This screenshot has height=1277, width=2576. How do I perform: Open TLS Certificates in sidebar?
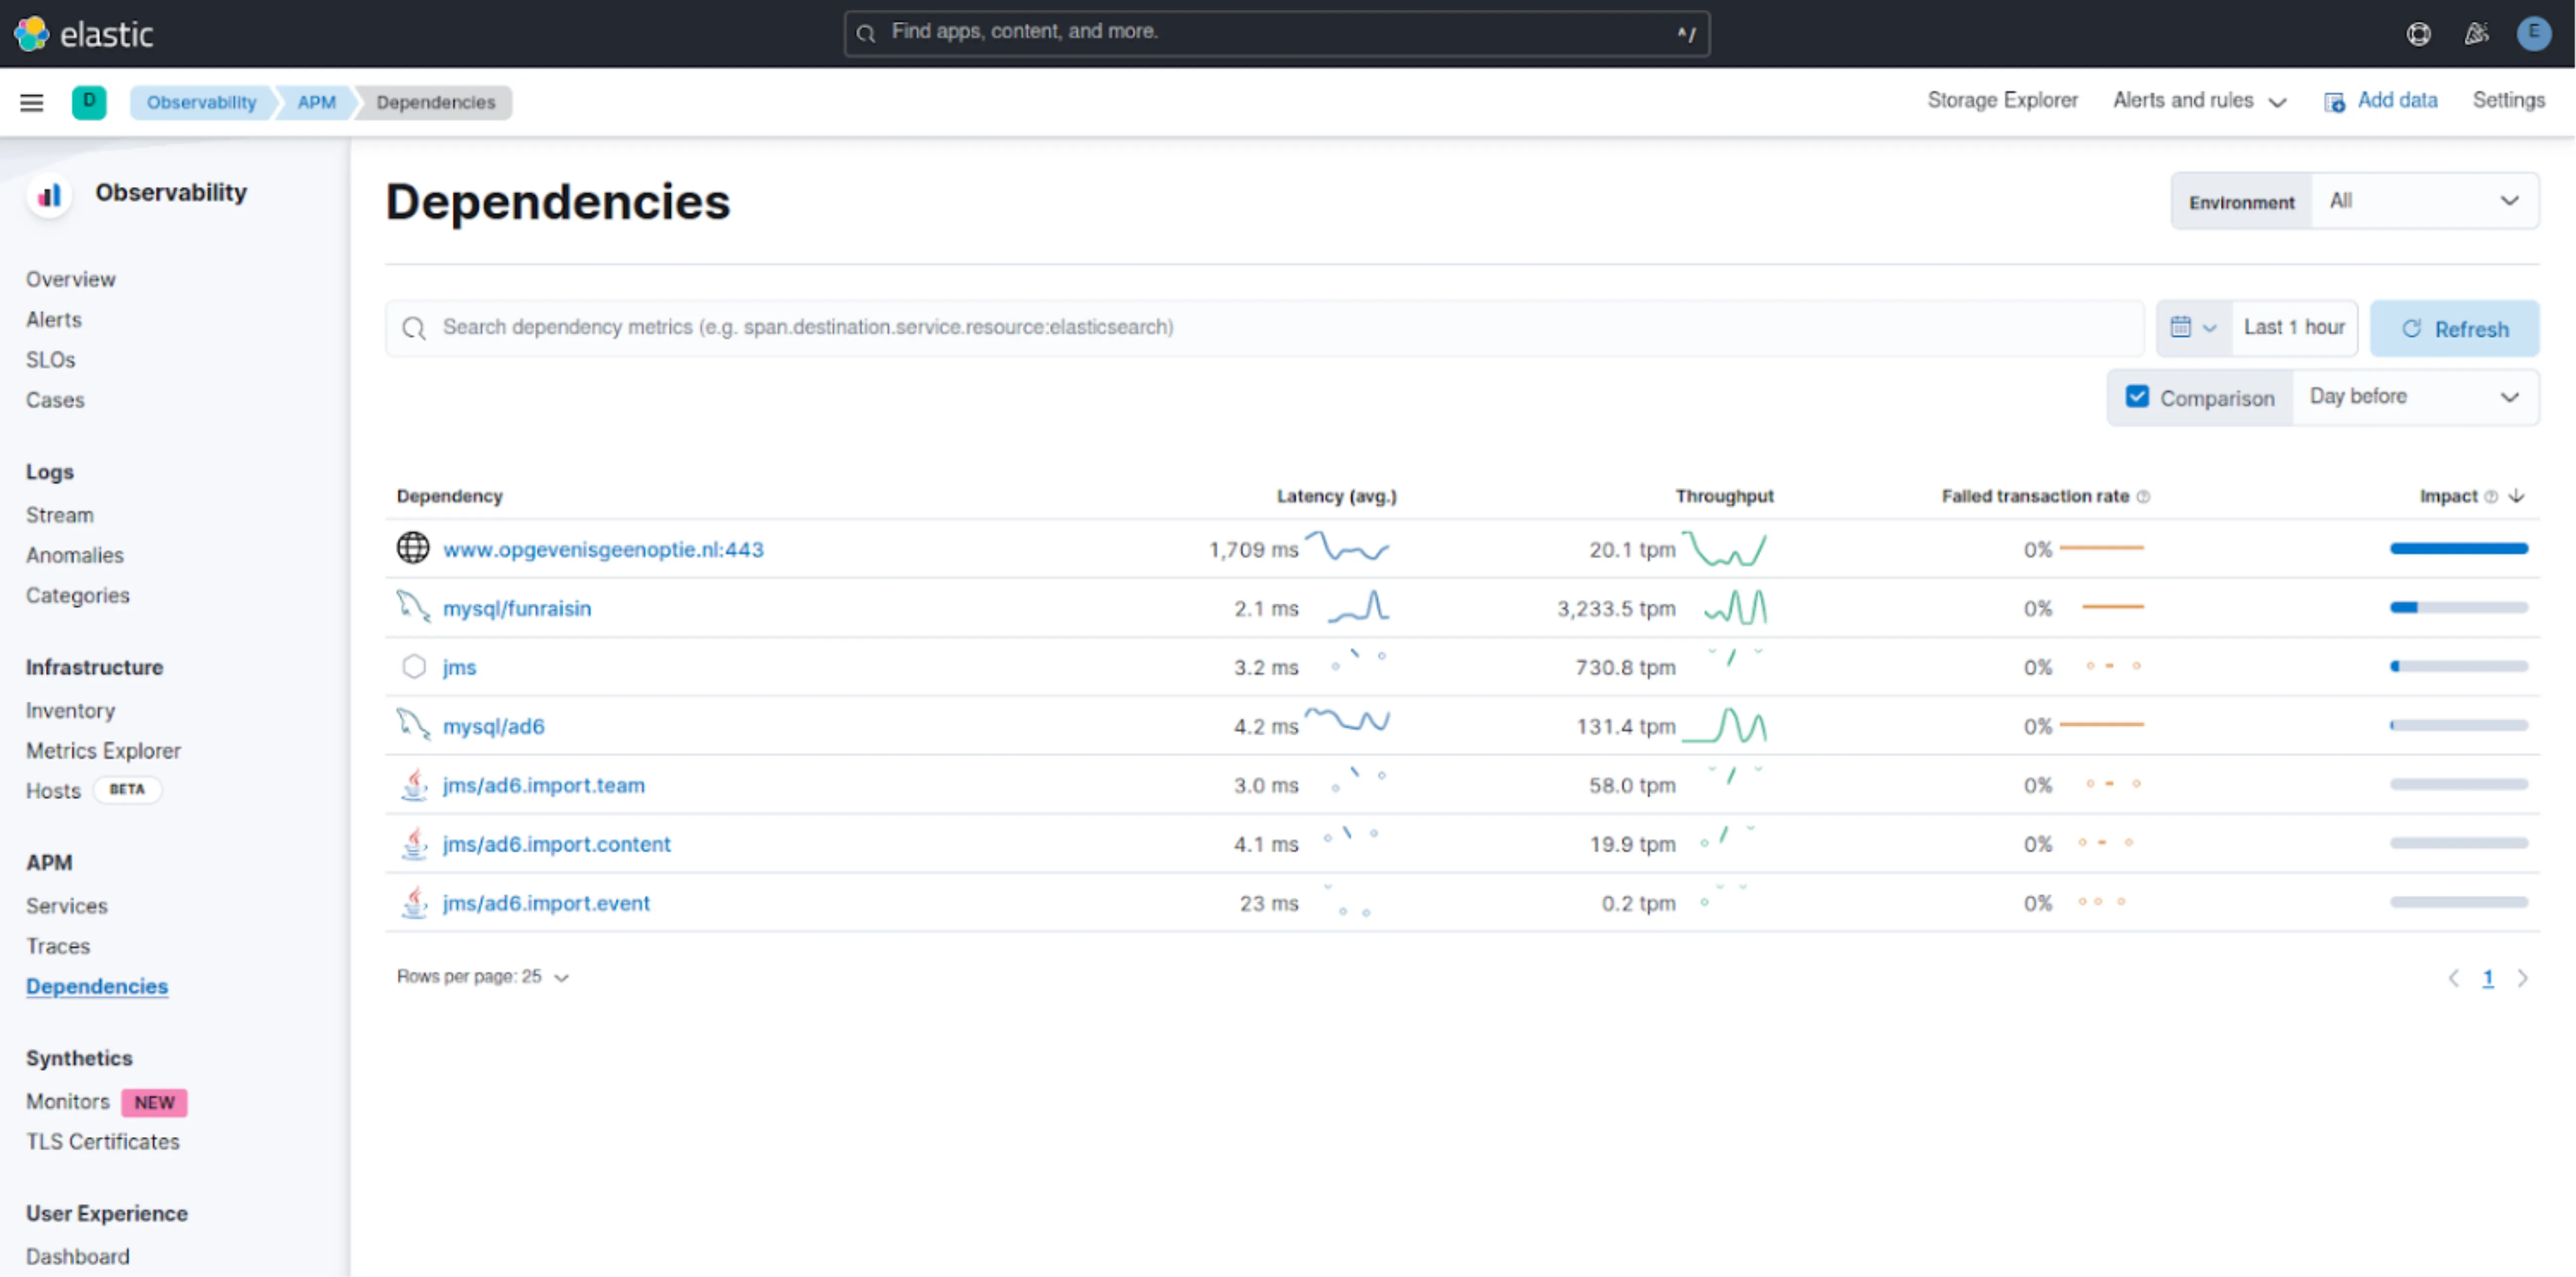(x=103, y=1141)
